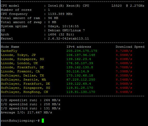148x126 pixels.
Task: Click the IPv4 address column header
Action: coord(79,47)
